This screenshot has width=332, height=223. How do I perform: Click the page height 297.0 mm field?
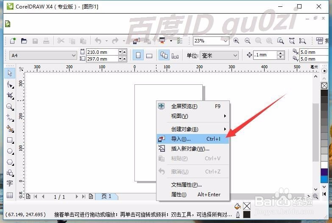pyautogui.click(x=102, y=59)
